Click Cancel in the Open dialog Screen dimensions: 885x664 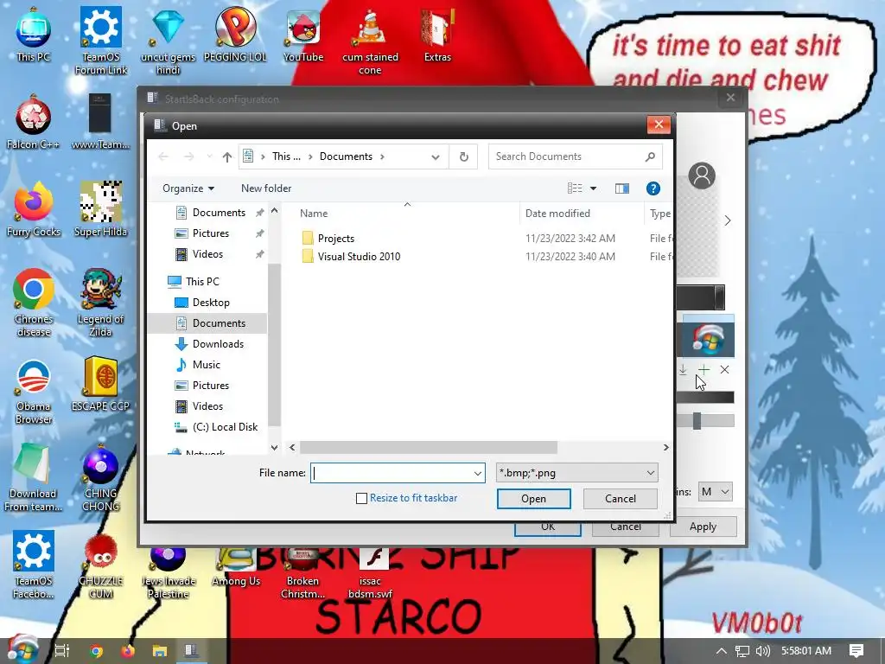click(x=621, y=499)
